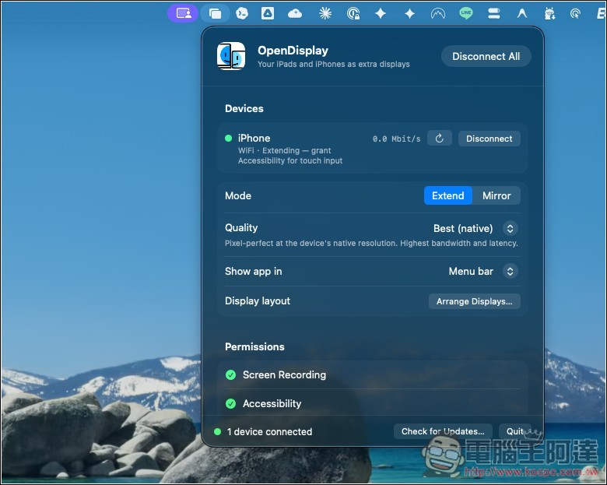Click Arrange Displays button
Viewport: 607px width, 485px height.
tap(474, 301)
